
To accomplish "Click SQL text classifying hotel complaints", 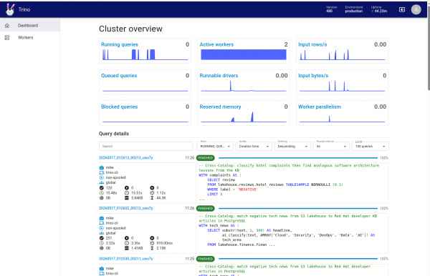I will click(292, 182).
